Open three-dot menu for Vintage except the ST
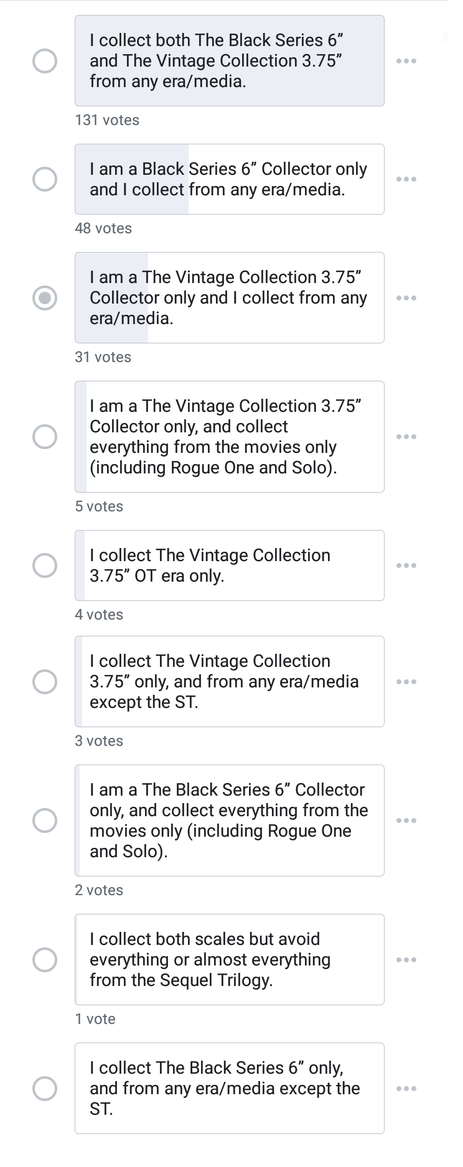Image resolution: width=463 pixels, height=1167 pixels. tap(406, 682)
